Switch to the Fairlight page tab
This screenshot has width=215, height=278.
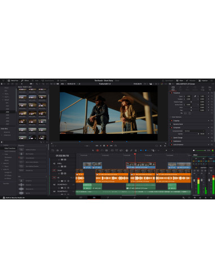134,198
